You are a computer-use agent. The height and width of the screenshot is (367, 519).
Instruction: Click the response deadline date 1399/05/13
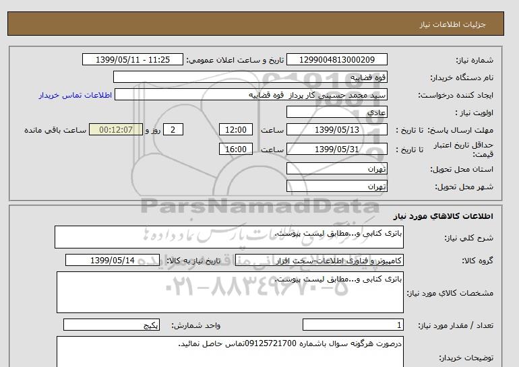coord(336,129)
